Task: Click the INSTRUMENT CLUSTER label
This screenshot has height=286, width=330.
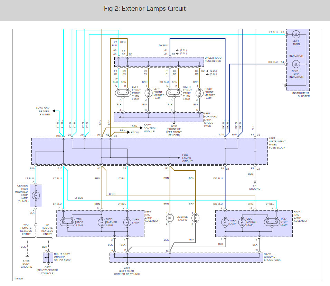Action: click(301, 95)
